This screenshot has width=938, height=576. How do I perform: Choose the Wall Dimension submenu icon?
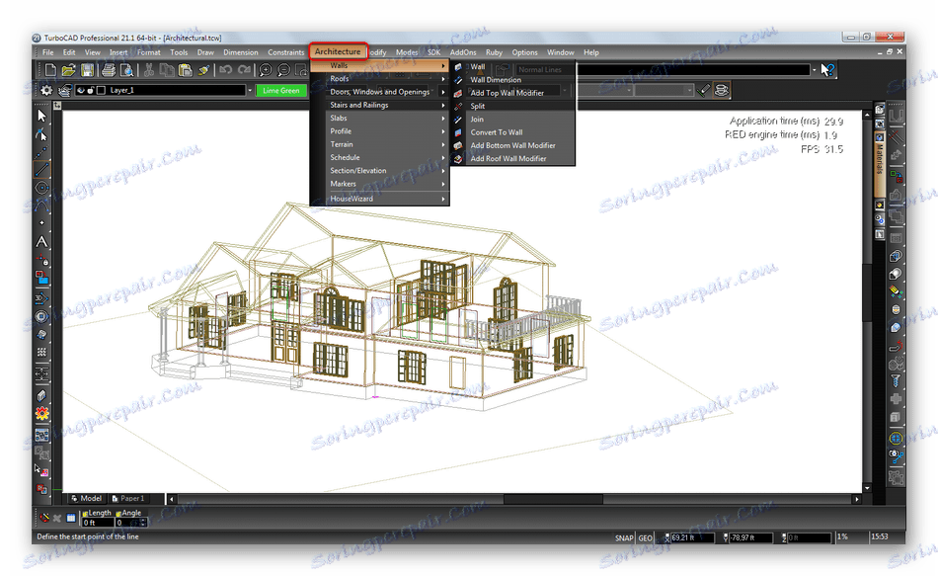tap(460, 80)
